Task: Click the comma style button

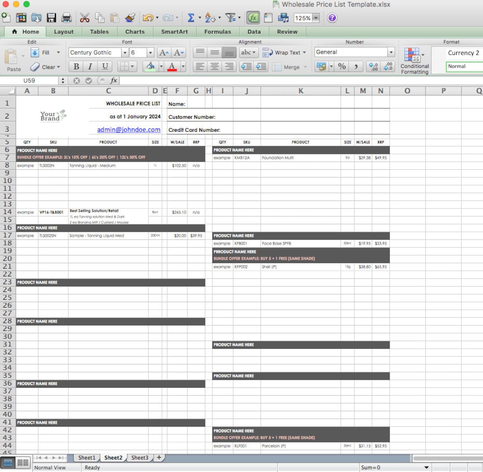Action: pyautogui.click(x=356, y=66)
